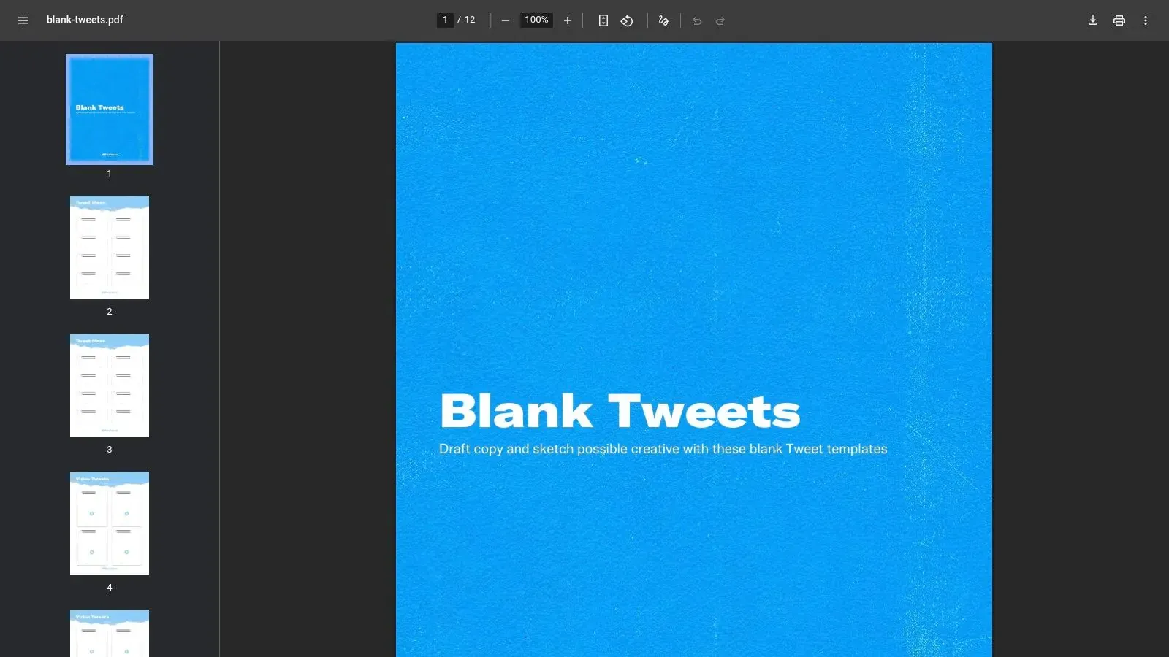Click the redo arrow icon
Image resolution: width=1169 pixels, height=657 pixels.
pyautogui.click(x=720, y=20)
